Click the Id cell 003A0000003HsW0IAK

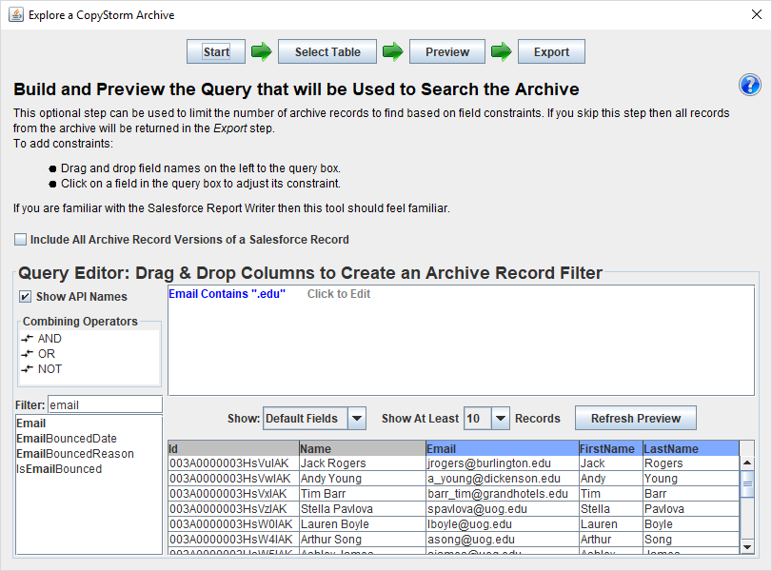[x=233, y=524]
